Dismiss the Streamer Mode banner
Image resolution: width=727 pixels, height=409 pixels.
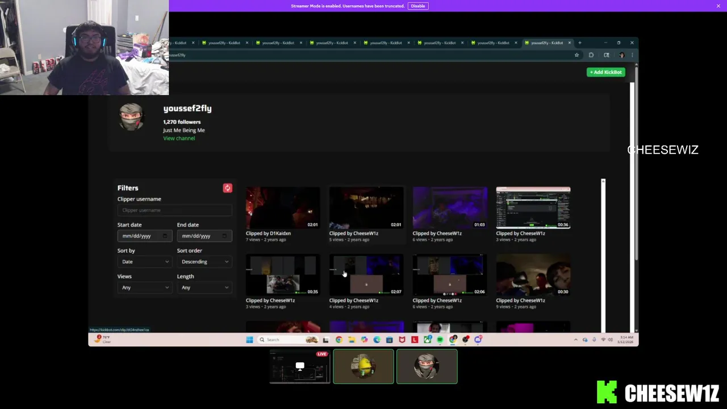pyautogui.click(x=718, y=6)
